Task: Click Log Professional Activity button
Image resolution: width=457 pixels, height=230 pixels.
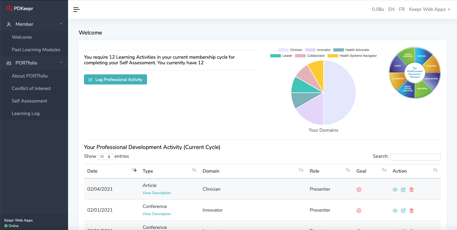Action: pos(115,79)
